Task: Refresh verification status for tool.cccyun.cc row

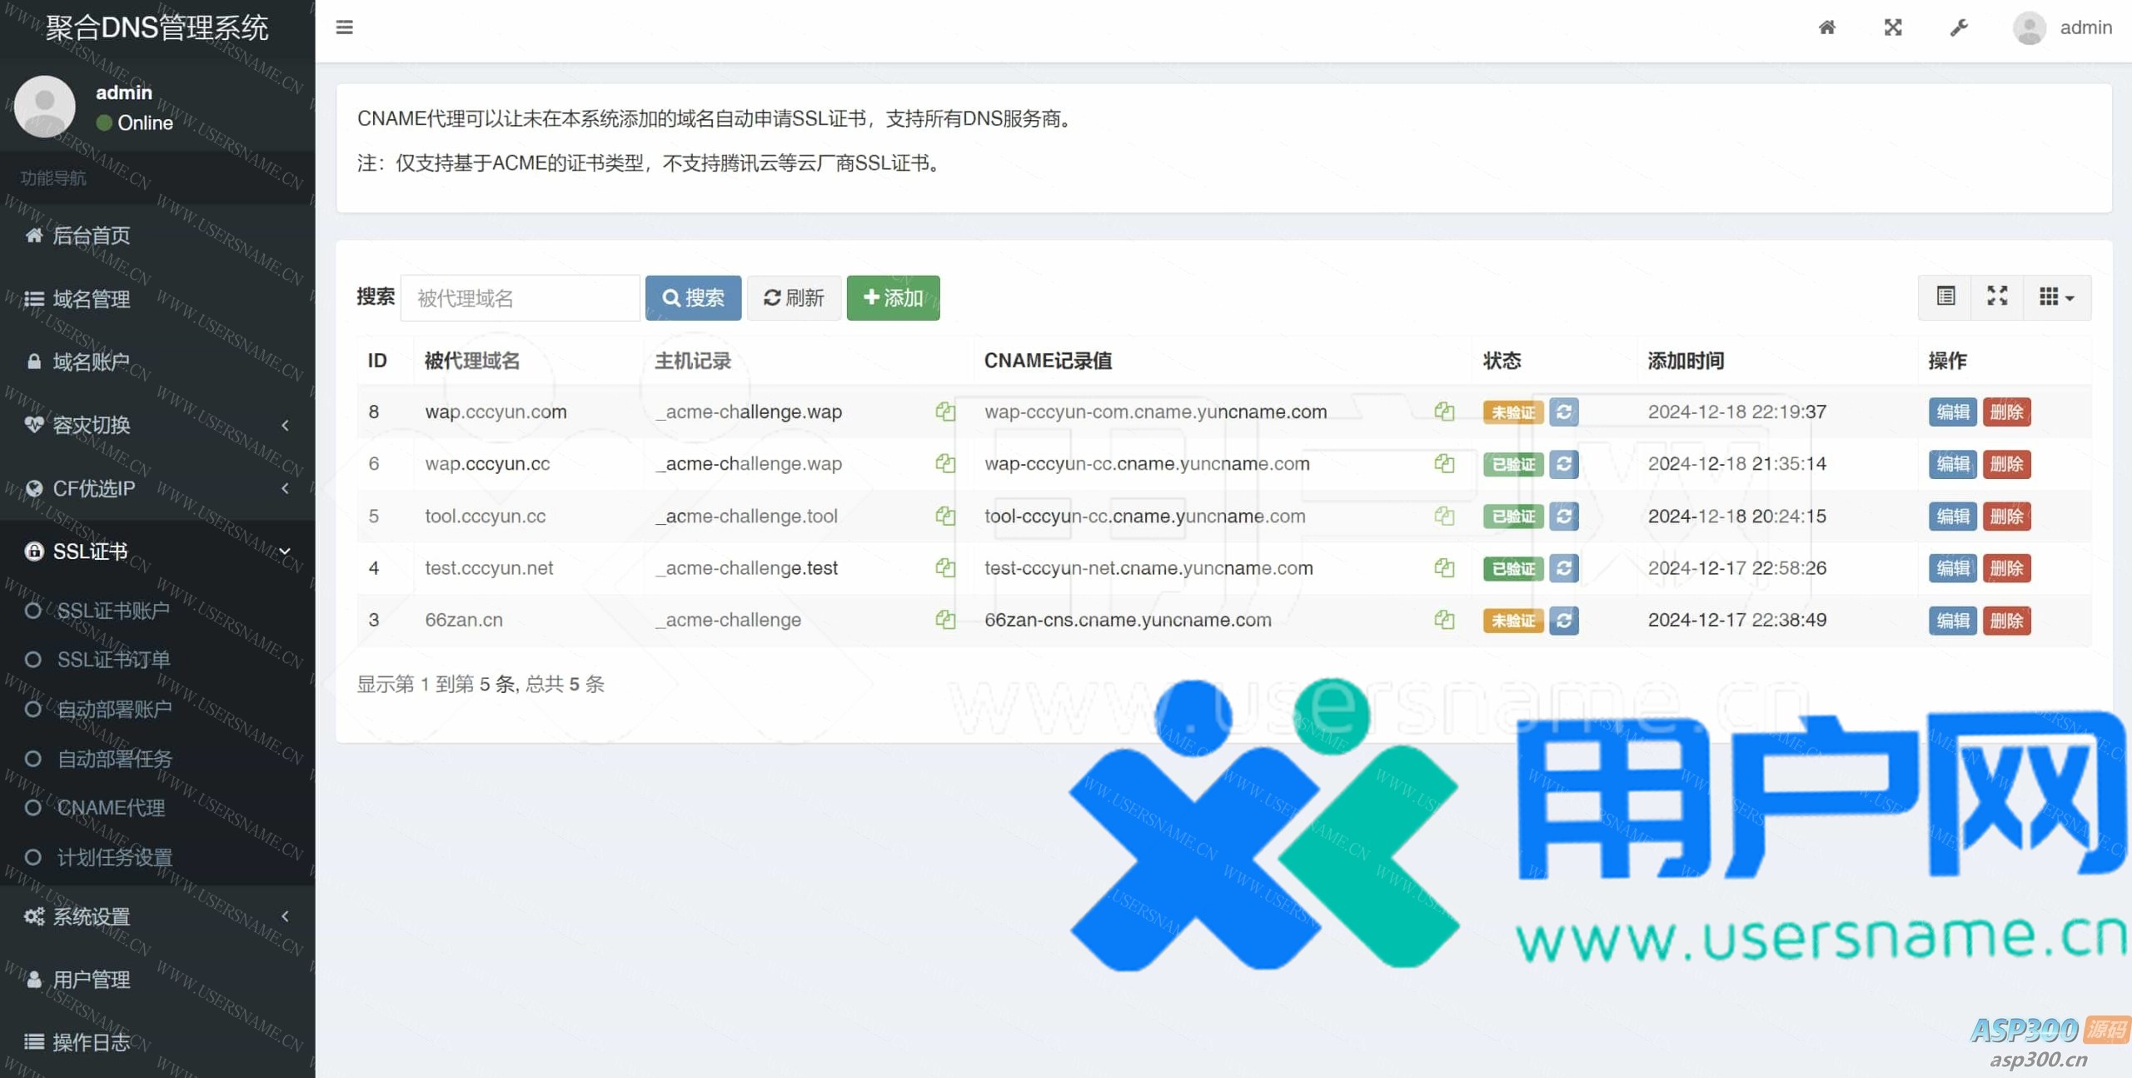Action: coord(1563,517)
